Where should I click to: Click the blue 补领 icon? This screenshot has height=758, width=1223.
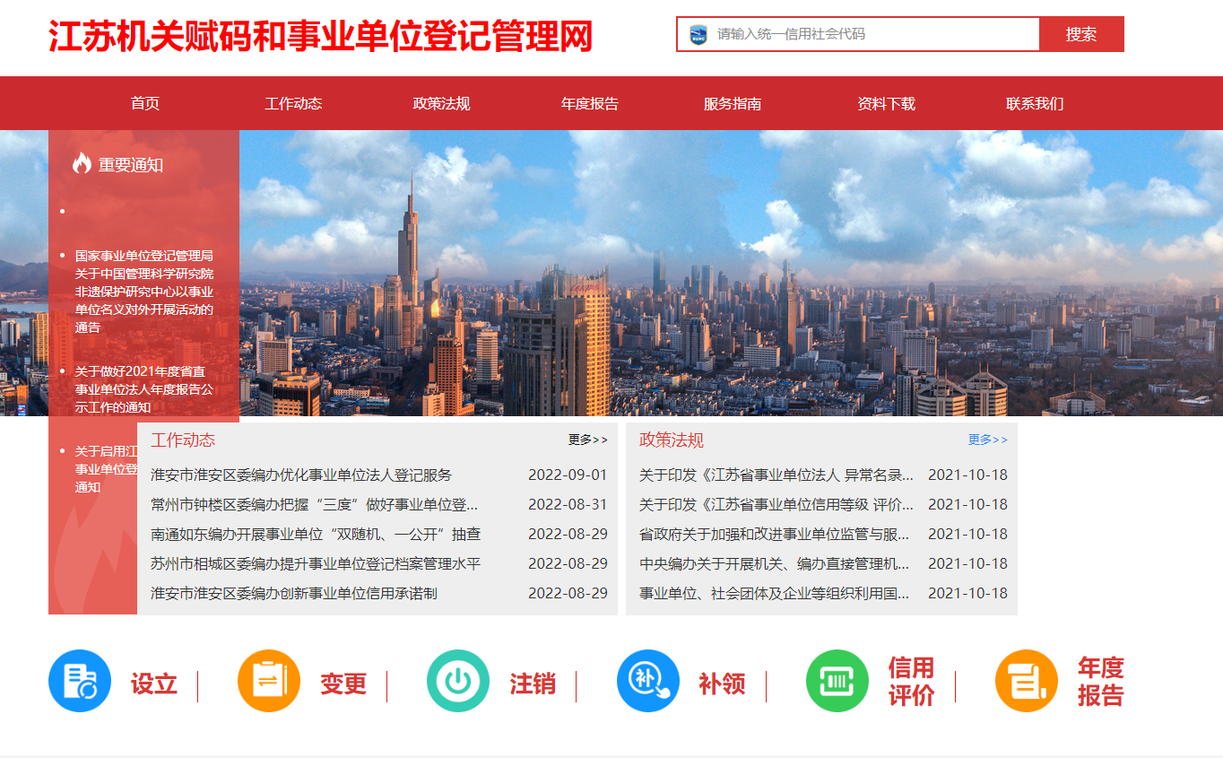(648, 681)
